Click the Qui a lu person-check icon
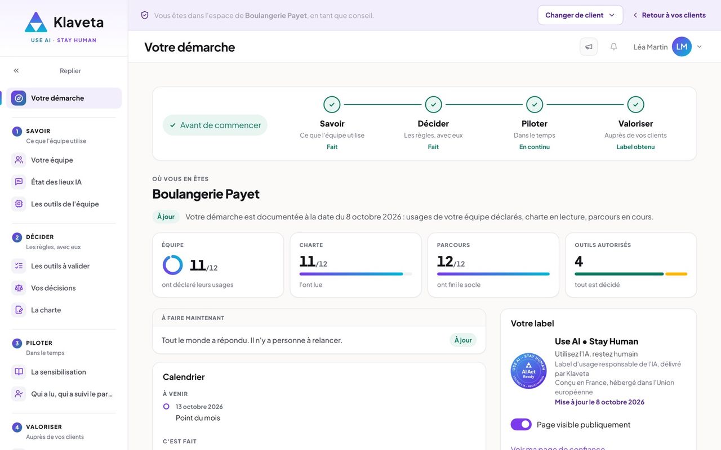The width and height of the screenshot is (721, 450). pos(19,393)
